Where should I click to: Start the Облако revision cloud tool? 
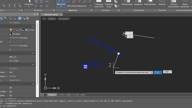[x=162, y=3]
